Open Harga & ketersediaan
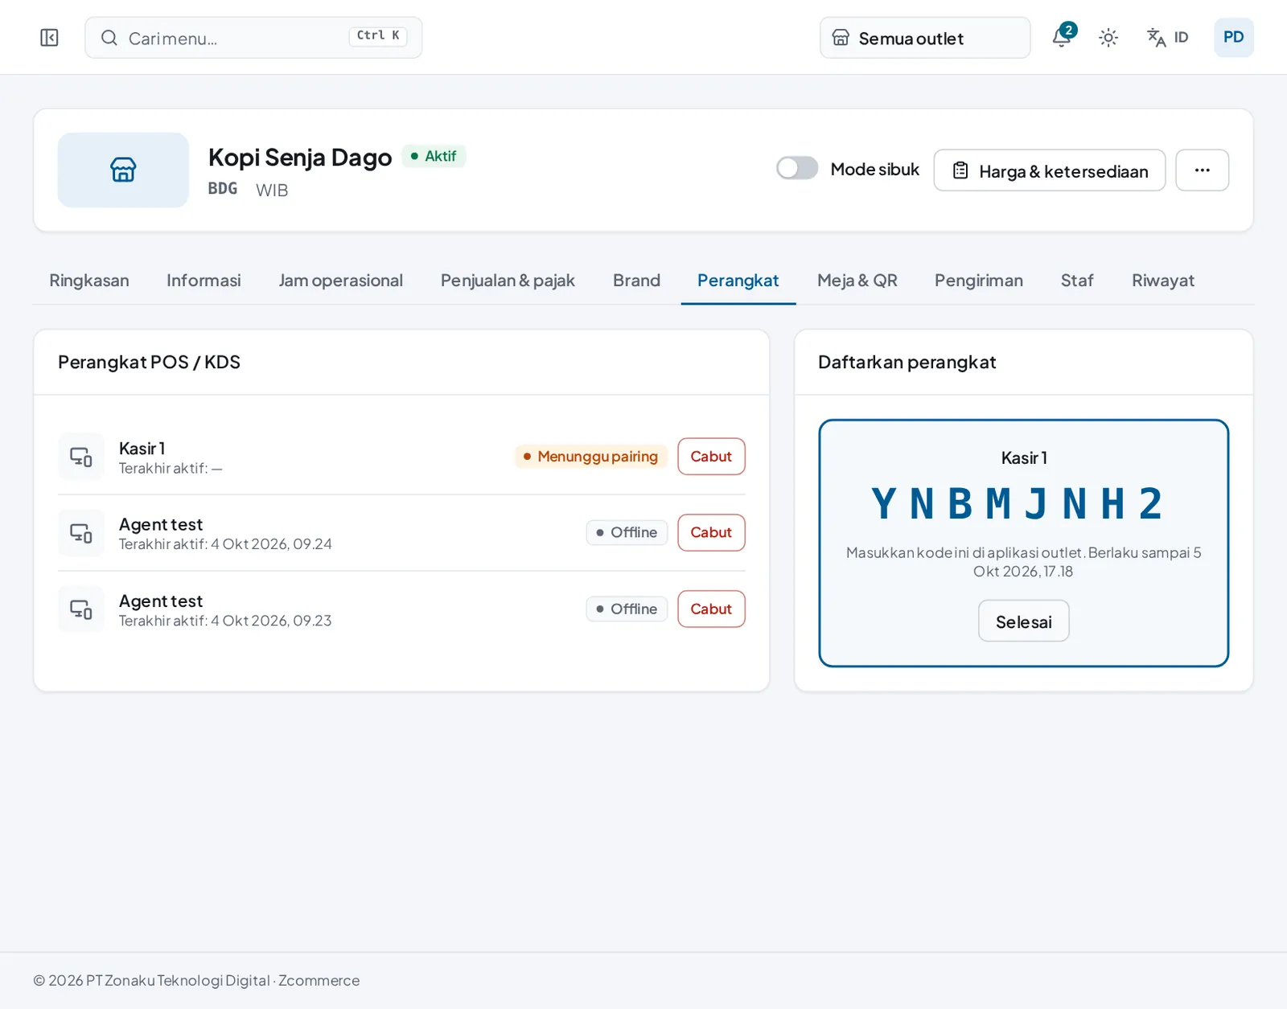This screenshot has width=1287, height=1009. pos(1049,170)
